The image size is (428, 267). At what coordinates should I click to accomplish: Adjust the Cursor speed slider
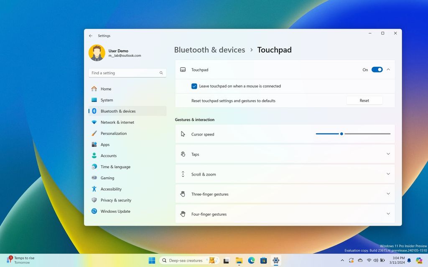(341, 133)
